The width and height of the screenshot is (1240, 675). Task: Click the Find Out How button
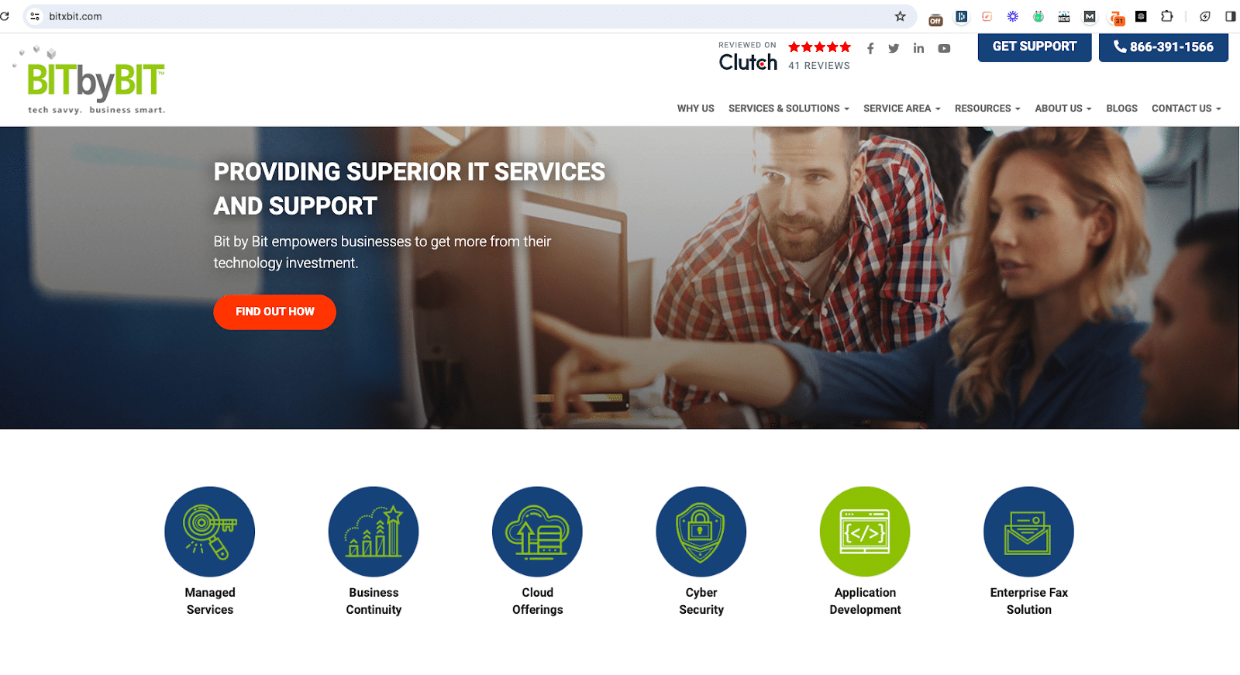[274, 312]
